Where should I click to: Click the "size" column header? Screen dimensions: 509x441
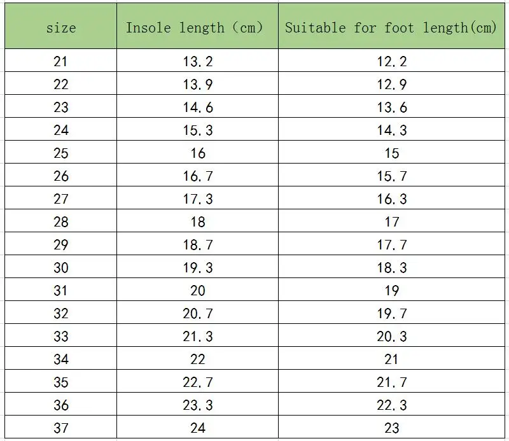[x=61, y=28]
